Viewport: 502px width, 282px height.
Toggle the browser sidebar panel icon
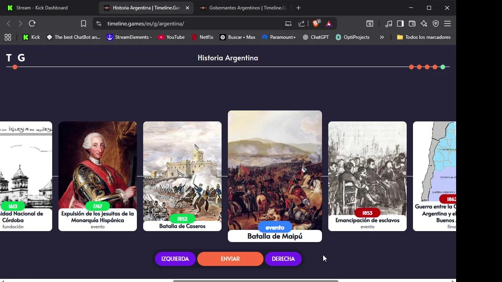tap(400, 23)
